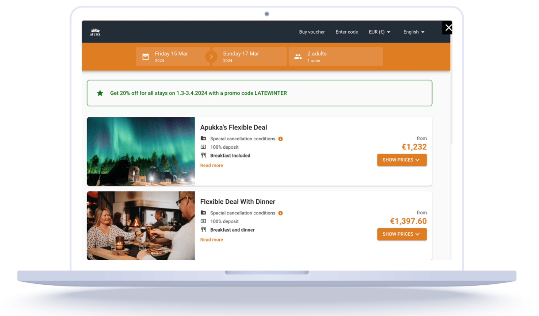
Task: Click the green star icon in promo banner
Action: [x=100, y=93]
